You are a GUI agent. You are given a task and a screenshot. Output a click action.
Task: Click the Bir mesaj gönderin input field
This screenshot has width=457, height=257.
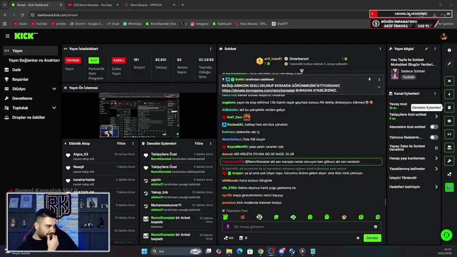point(302,227)
